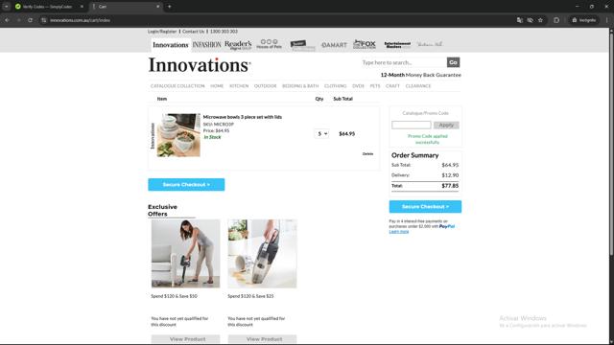Open the Craft category menu

[392, 86]
